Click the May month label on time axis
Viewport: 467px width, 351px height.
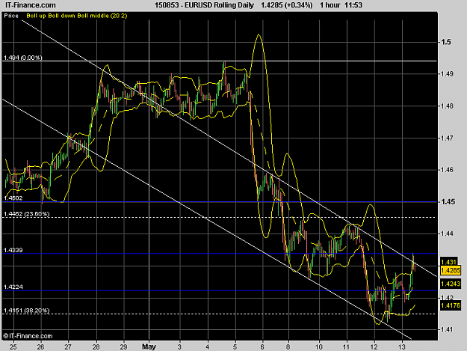[x=149, y=347]
